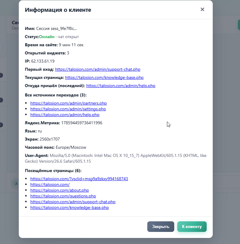Screen dimensions: 240x244
Task: Open visited questions.php page link
Action: click(x=63, y=196)
